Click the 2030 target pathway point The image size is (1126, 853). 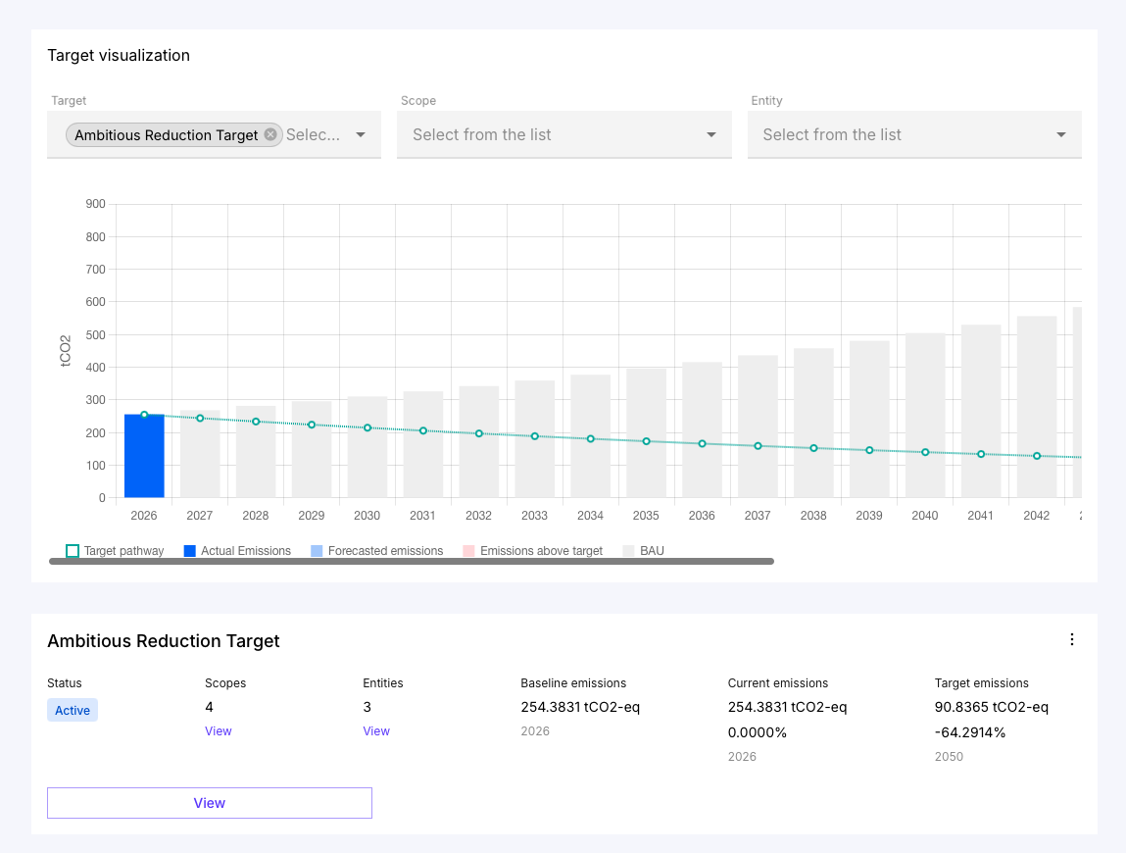[367, 427]
